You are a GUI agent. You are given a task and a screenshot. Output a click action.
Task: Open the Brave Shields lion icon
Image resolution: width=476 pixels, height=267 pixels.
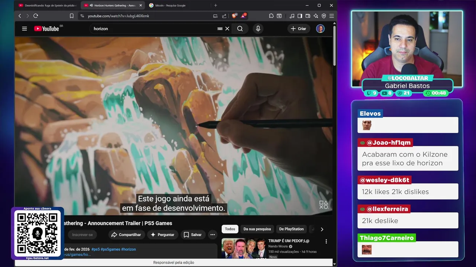(x=234, y=16)
